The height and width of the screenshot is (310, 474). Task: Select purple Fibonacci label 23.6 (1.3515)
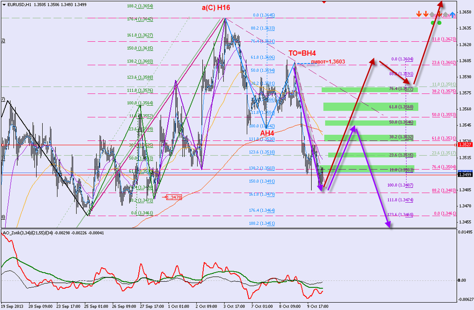(401, 155)
